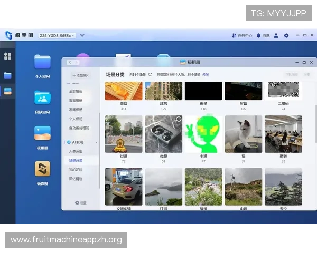Click the Wi-Fi connection status icon
The height and width of the screenshot is (253, 317).
coord(82,36)
